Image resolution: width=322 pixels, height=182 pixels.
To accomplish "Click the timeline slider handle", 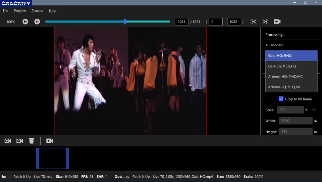I will tap(125, 21).
